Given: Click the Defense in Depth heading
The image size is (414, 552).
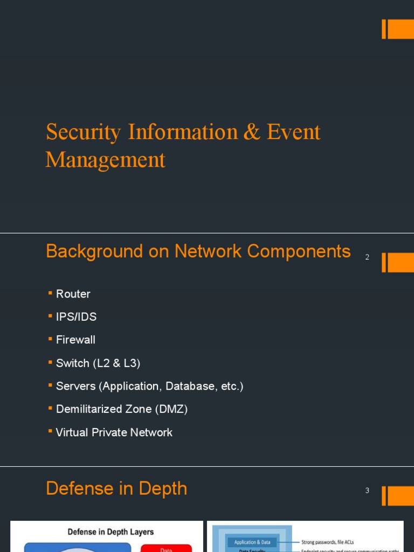Looking at the screenshot, I should (116, 488).
